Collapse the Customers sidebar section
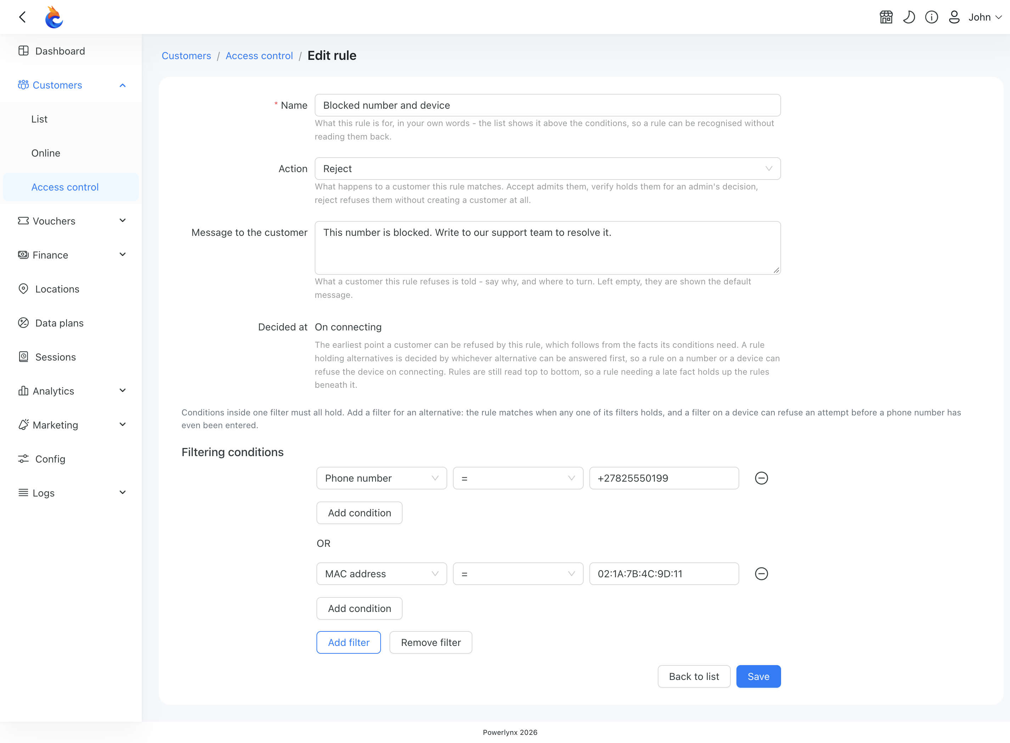1010x743 pixels. (71, 85)
